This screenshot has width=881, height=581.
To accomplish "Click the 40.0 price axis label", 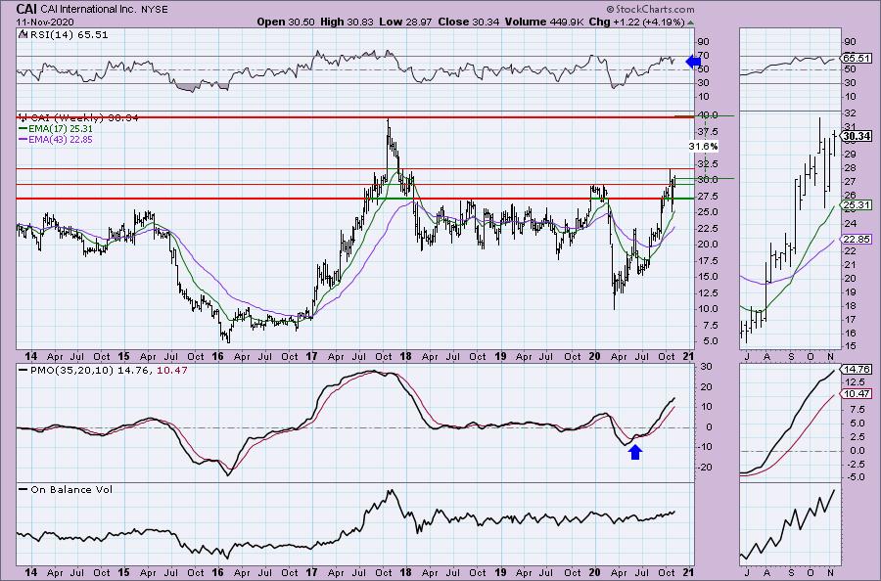I will coord(708,115).
